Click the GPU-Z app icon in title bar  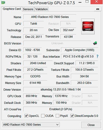point(3,2)
